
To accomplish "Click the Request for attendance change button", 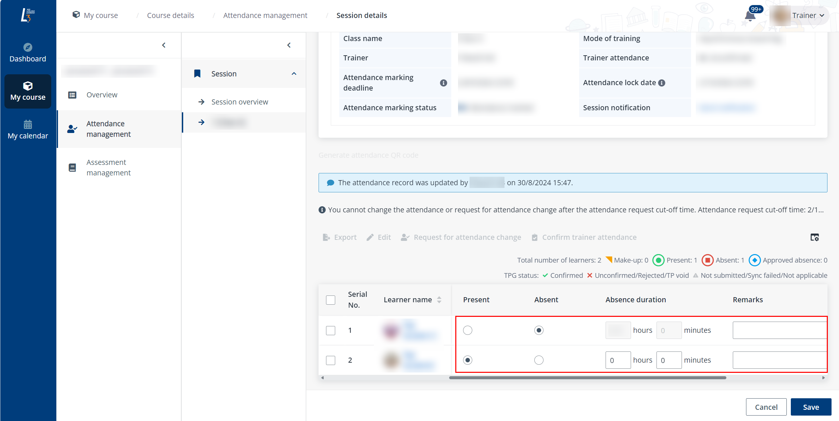I will 461,237.
